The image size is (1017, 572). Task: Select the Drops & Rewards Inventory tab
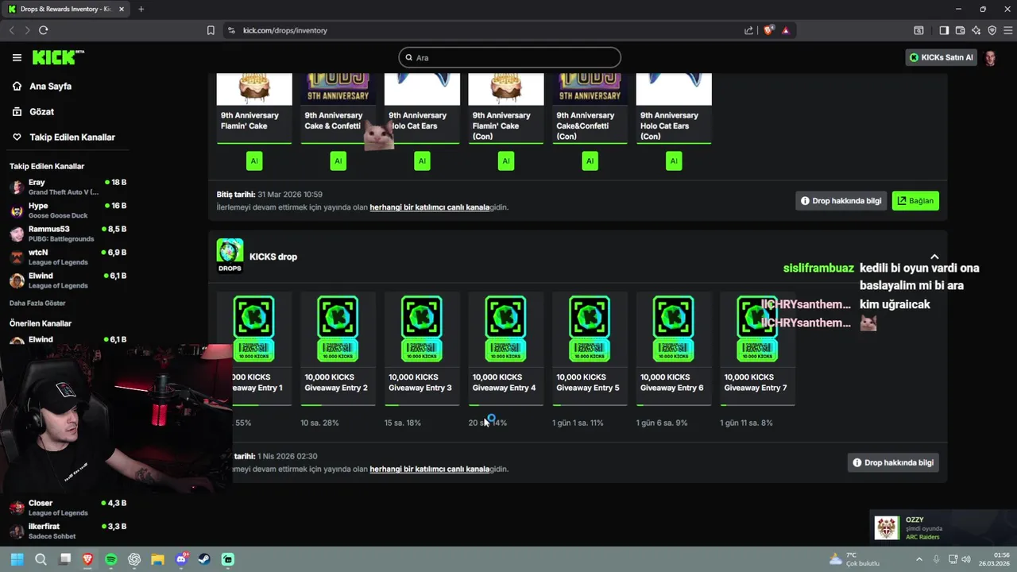coord(65,9)
